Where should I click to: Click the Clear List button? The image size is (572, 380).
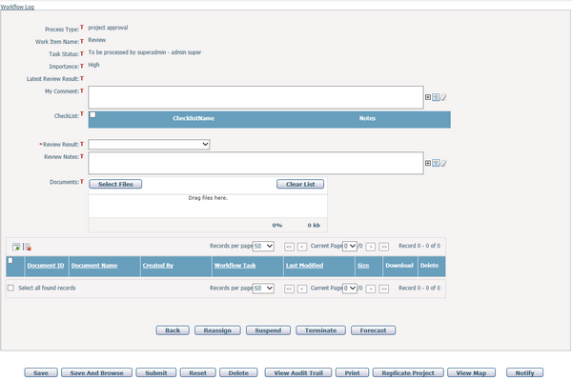pos(300,184)
